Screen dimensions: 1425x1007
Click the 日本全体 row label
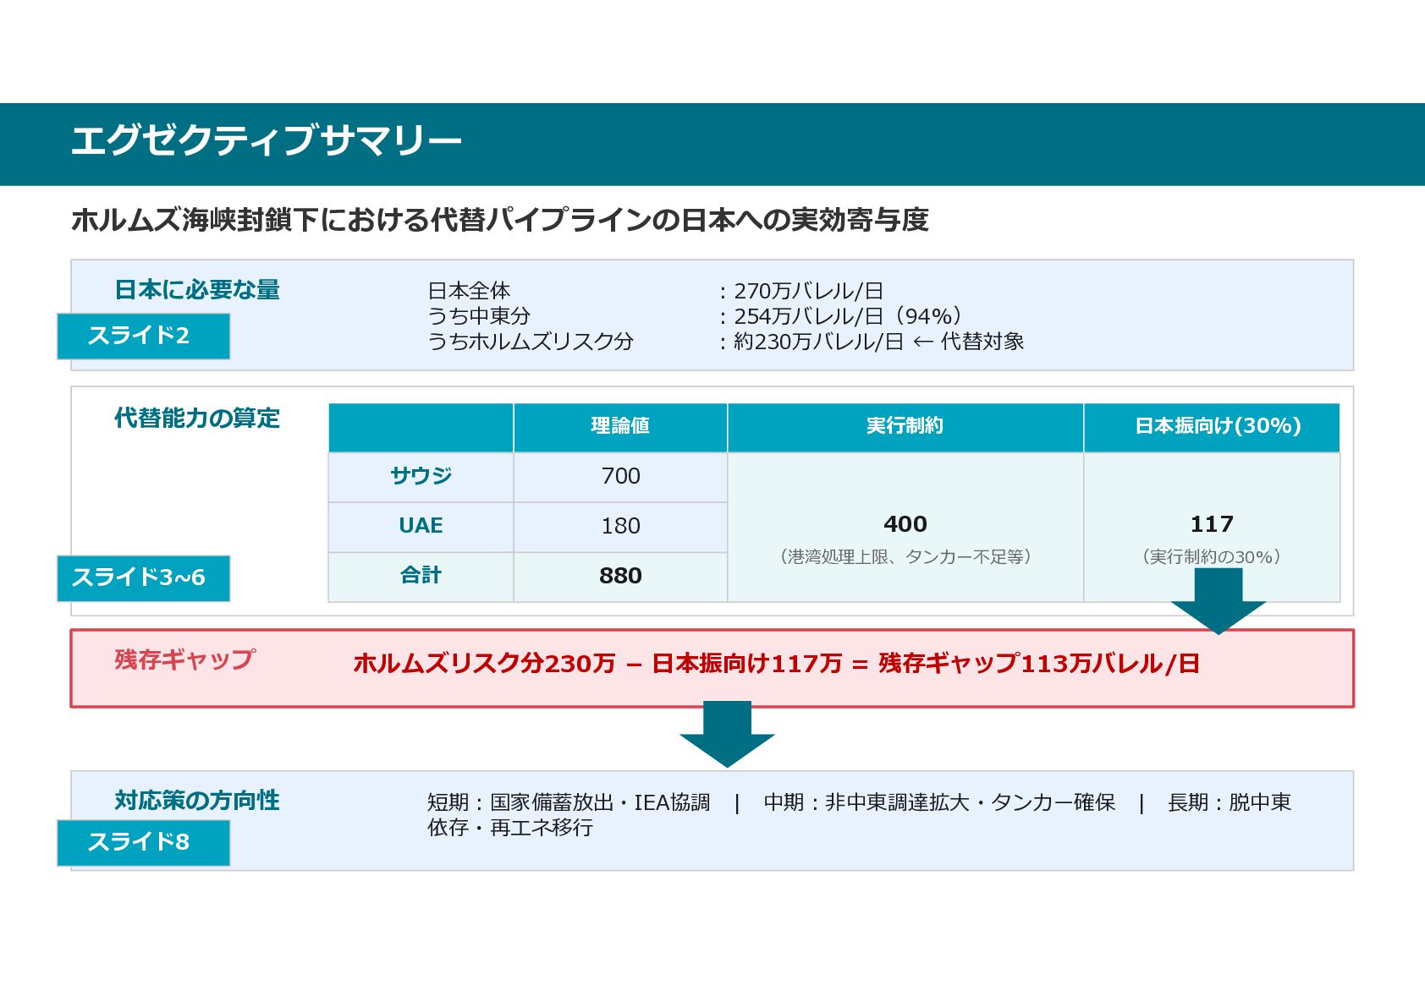(469, 291)
